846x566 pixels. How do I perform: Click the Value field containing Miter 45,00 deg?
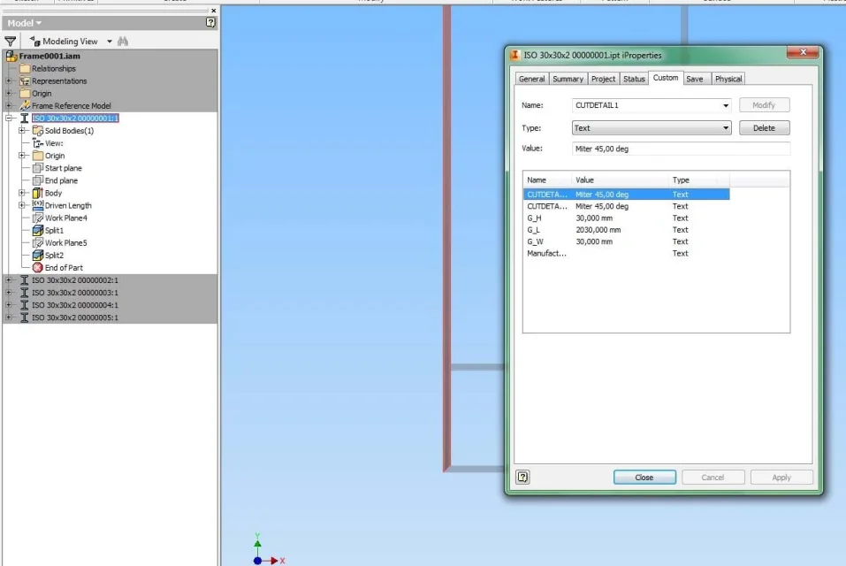tap(681, 149)
